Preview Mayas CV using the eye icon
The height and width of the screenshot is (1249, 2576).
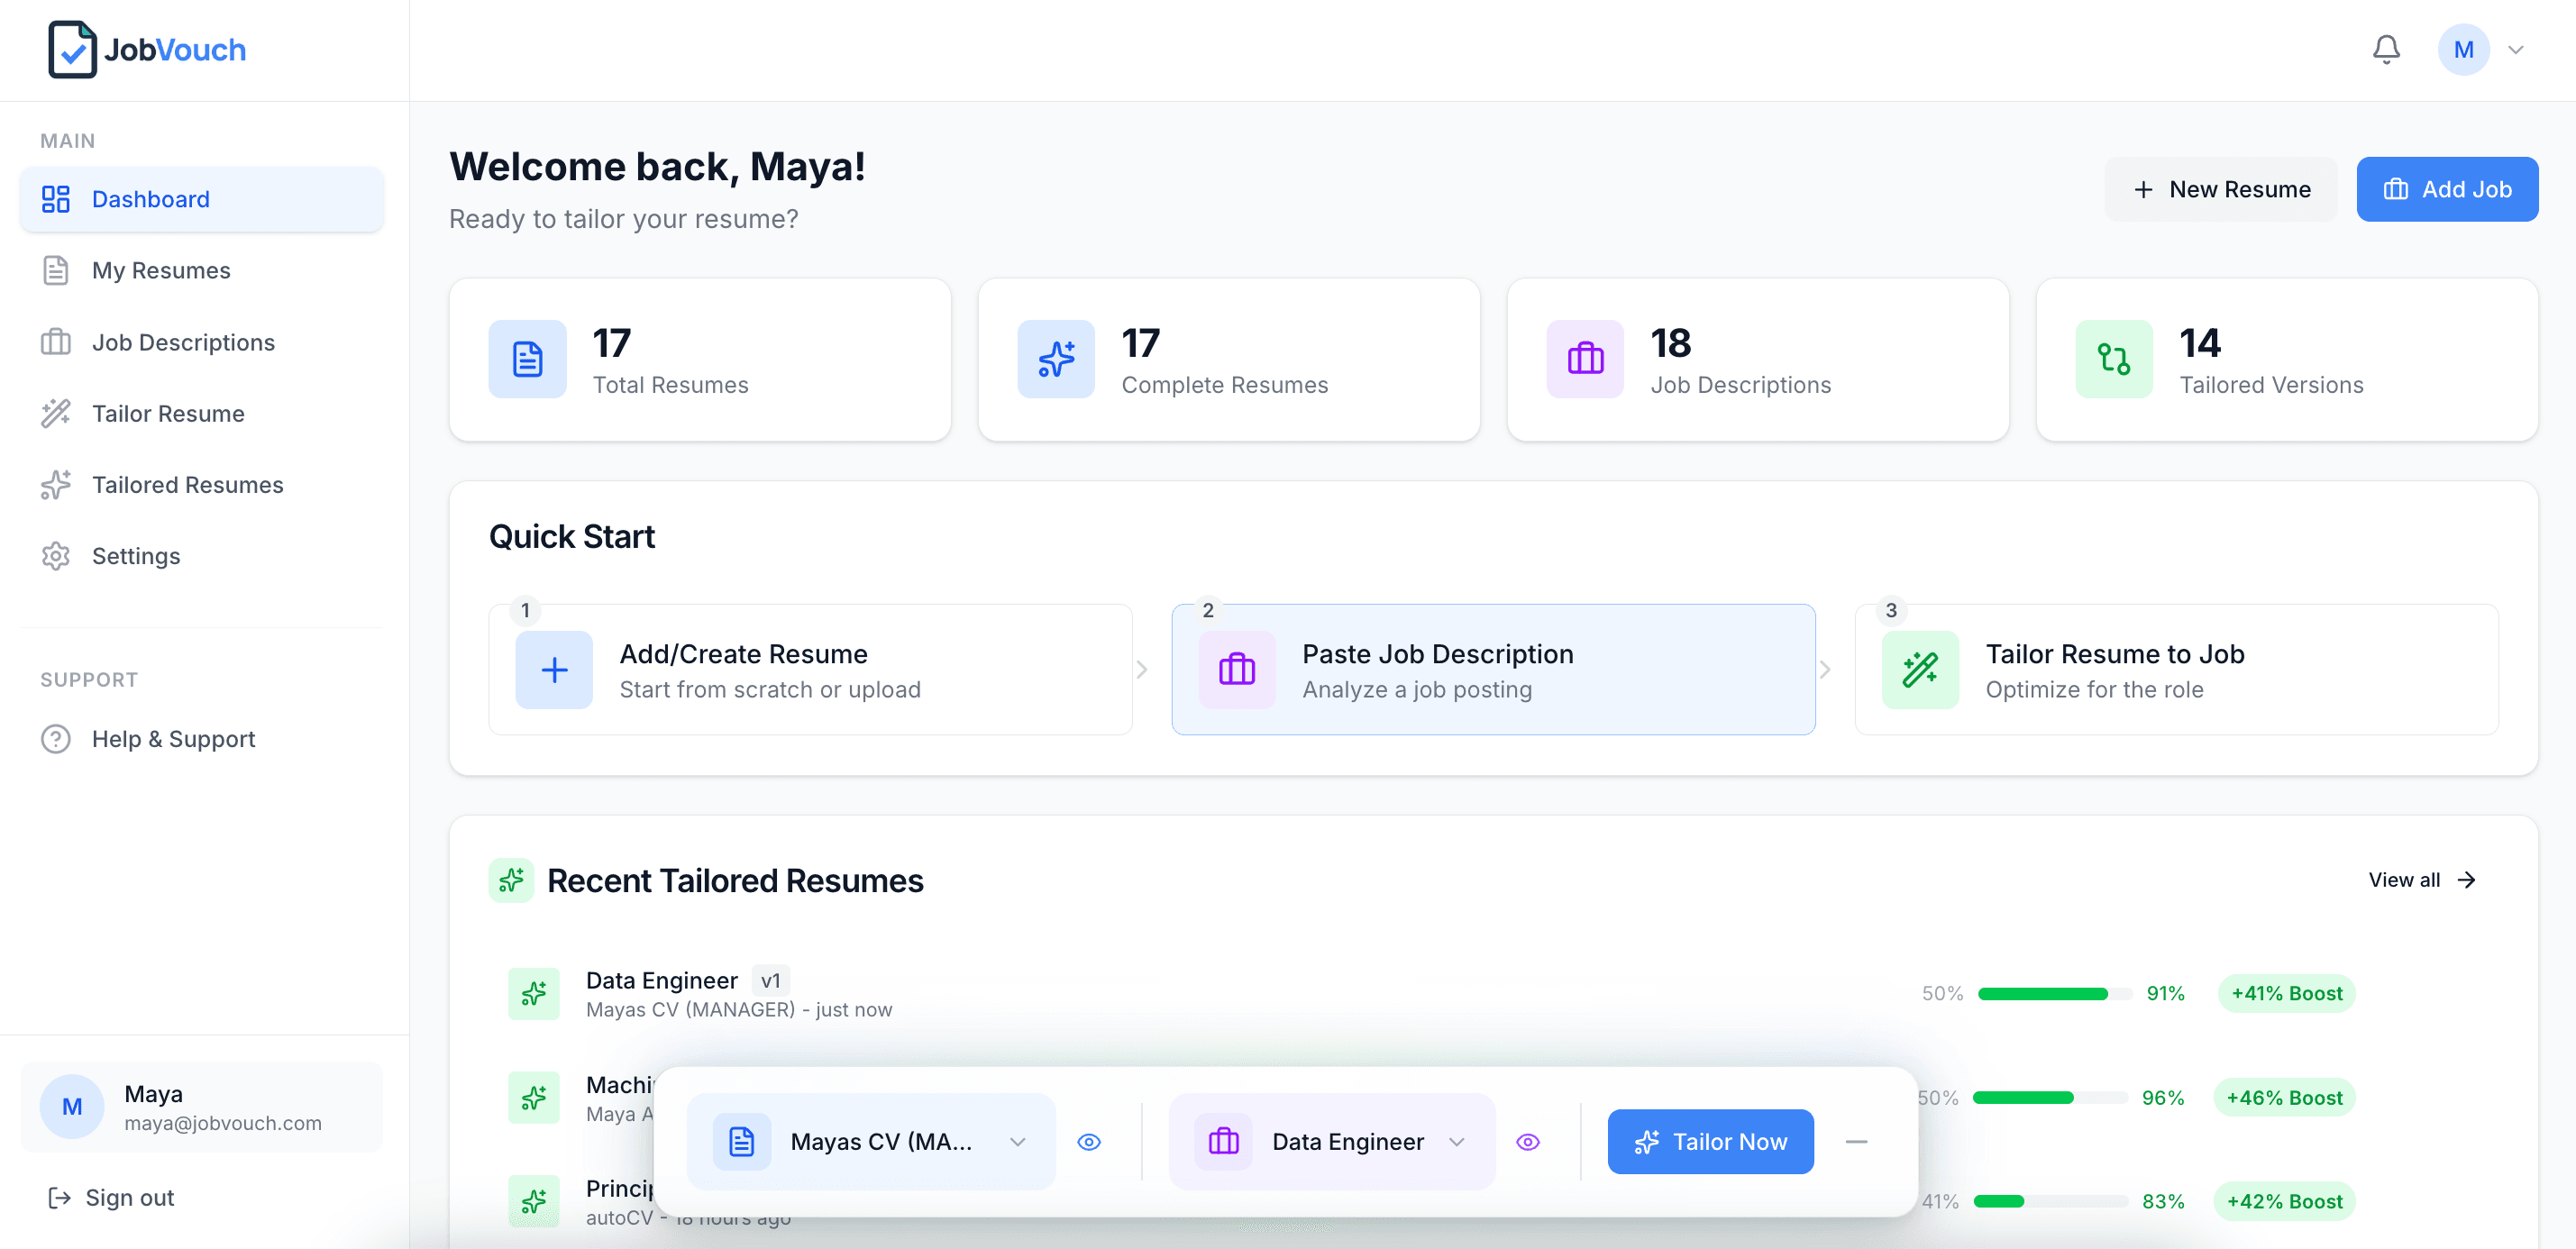tap(1089, 1141)
